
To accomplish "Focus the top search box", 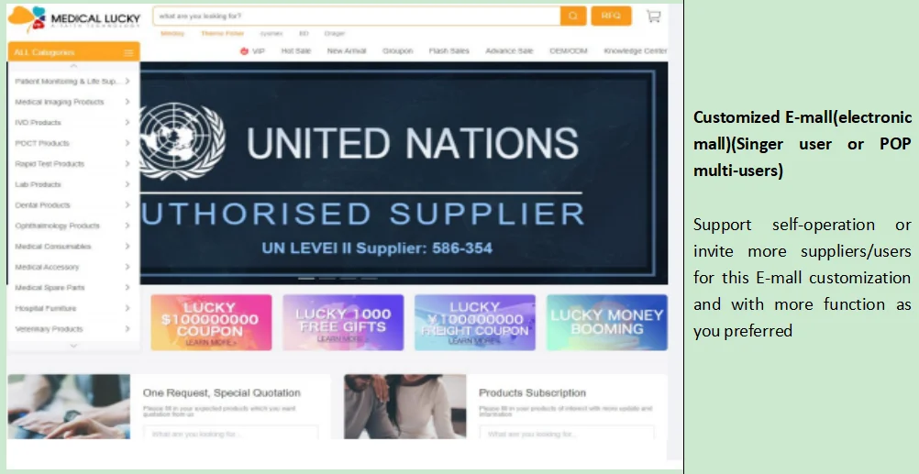I will 357,16.
